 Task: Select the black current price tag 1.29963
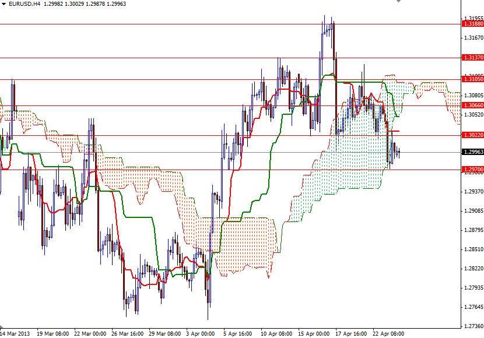[471, 152]
